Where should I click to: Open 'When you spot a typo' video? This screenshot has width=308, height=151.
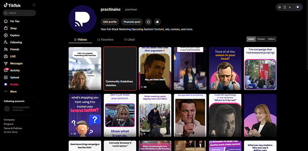click(x=190, y=68)
